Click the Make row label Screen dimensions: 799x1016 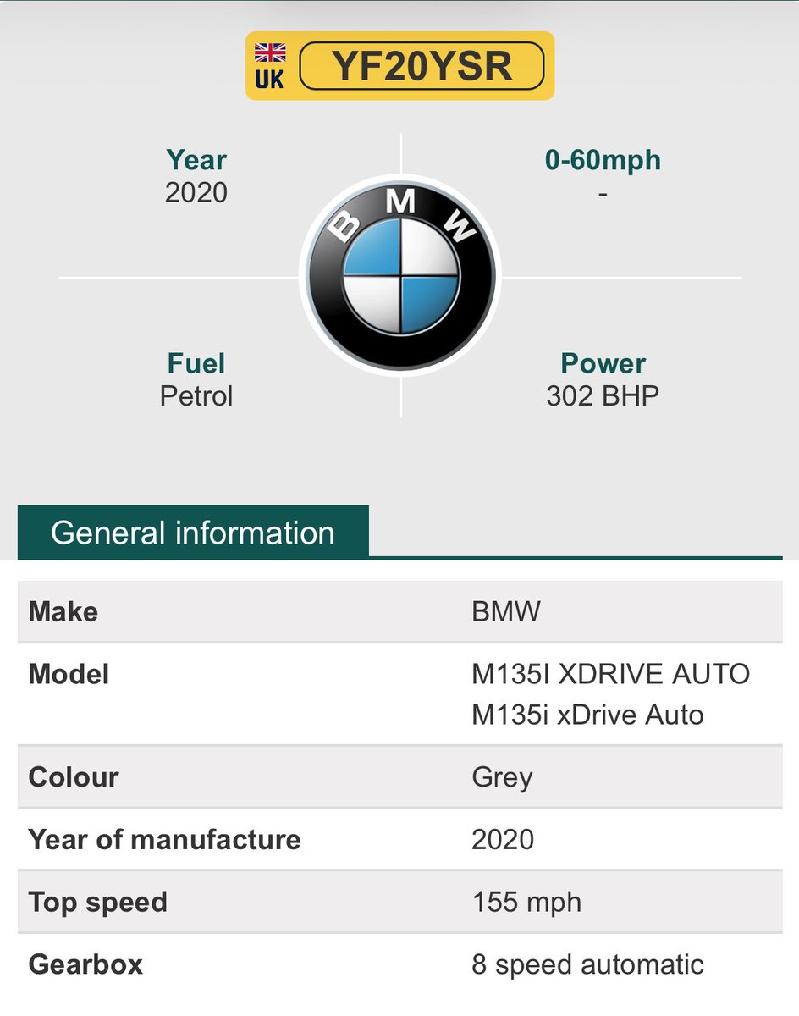(63, 611)
